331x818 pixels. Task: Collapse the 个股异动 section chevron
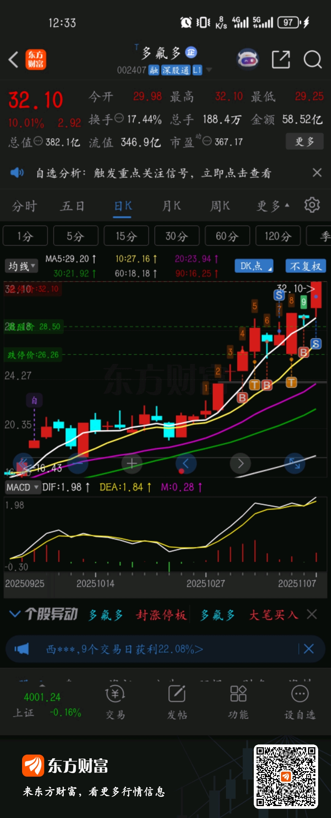15,614
